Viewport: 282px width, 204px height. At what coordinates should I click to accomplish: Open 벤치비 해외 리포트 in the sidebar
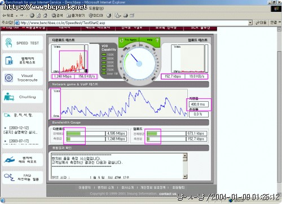pyautogui.click(x=23, y=160)
